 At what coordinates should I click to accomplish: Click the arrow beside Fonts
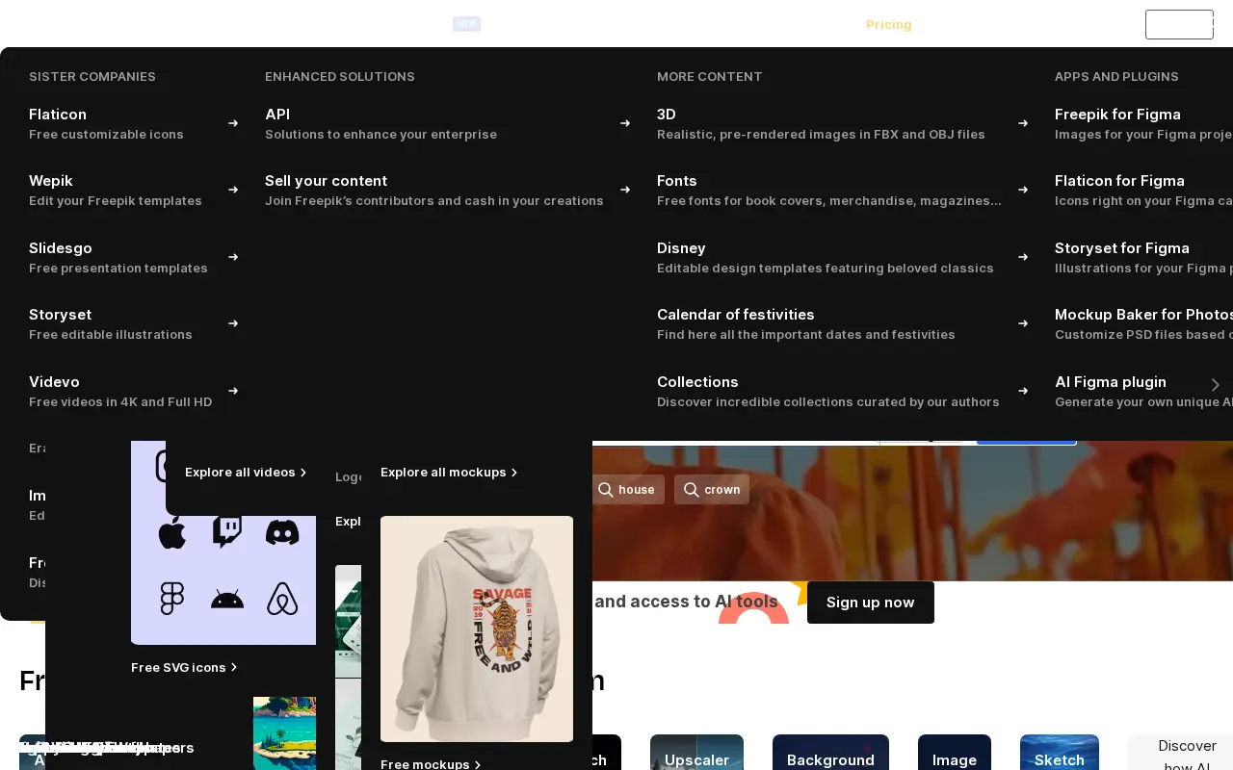point(1023,190)
